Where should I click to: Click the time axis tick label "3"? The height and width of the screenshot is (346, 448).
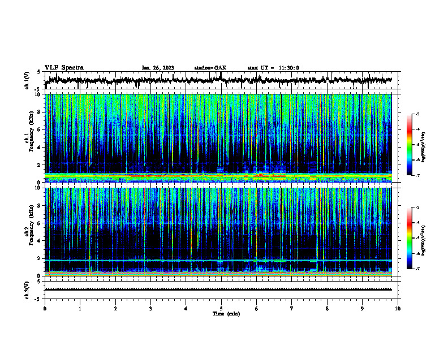(150, 309)
